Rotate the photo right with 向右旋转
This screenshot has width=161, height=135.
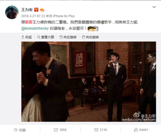click(90, 37)
